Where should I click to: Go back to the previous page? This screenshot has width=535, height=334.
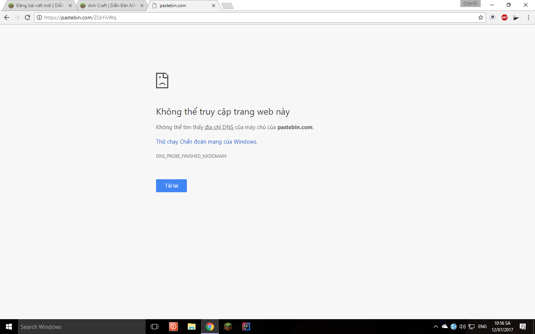point(7,17)
